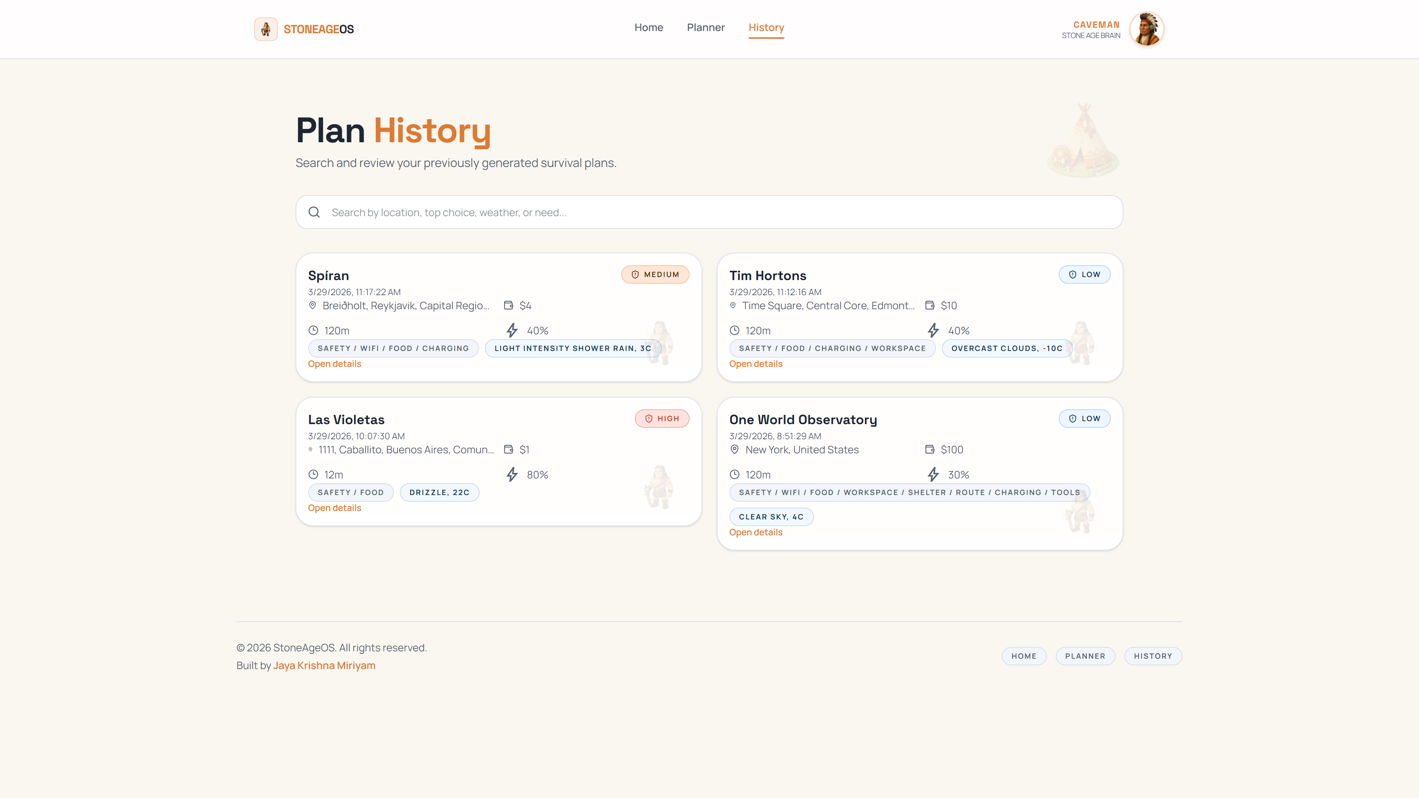Click the location pin icon for New York
1419x798 pixels.
point(734,449)
